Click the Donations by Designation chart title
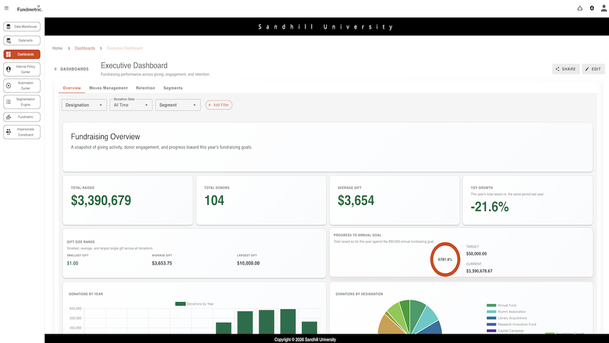Screen dimensions: 609x343 click(x=359, y=294)
